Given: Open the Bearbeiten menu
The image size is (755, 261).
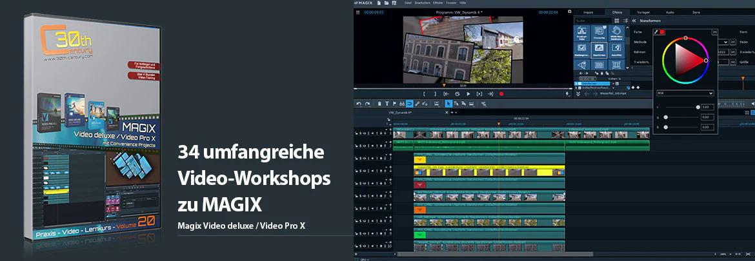Looking at the screenshot, I should coord(421,3).
